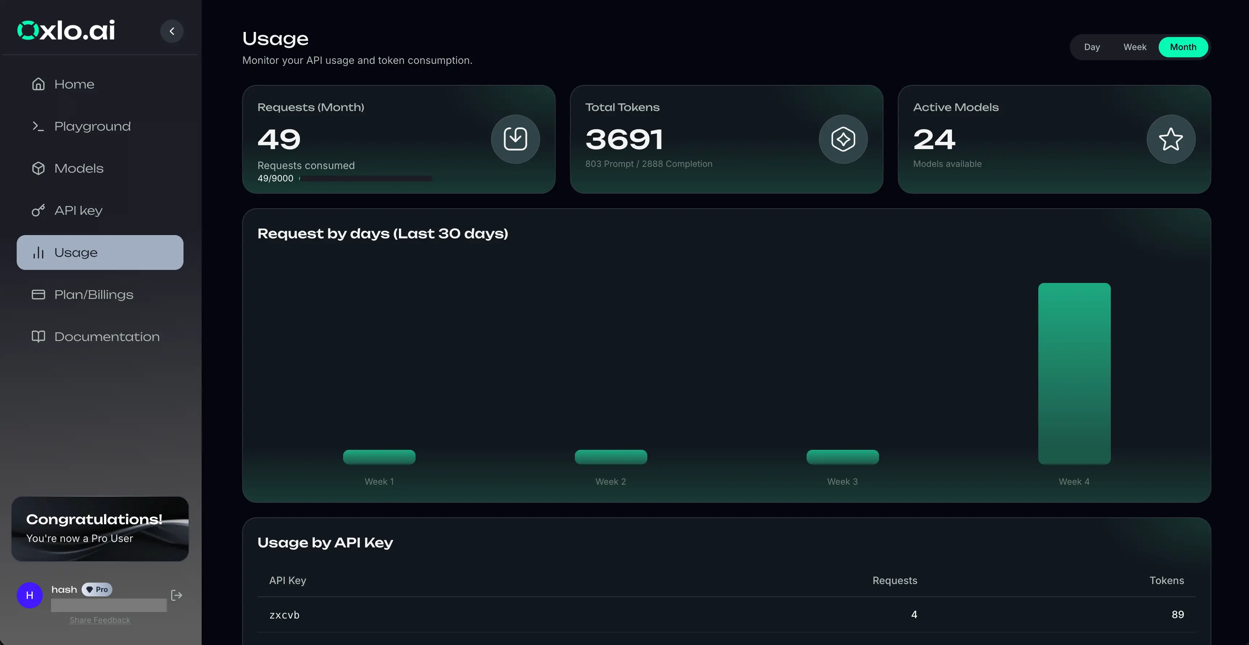Click the logout icon next to hash
The height and width of the screenshot is (645, 1249).
[x=176, y=595]
